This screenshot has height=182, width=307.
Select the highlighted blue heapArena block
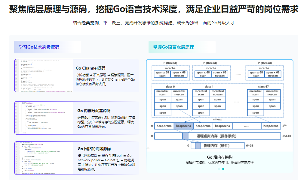coord(184,126)
